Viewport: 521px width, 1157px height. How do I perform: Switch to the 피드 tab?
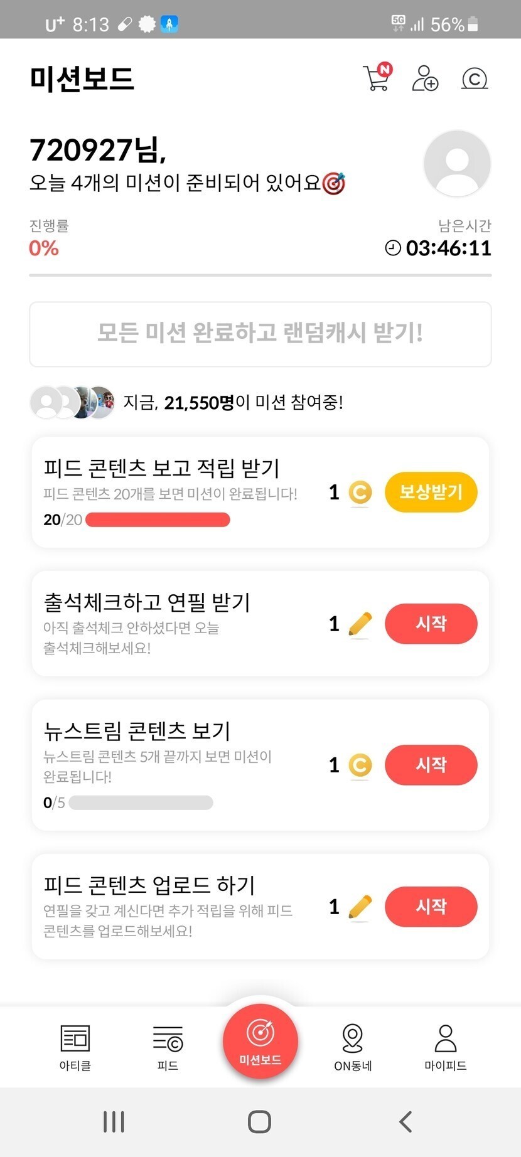point(168,1047)
